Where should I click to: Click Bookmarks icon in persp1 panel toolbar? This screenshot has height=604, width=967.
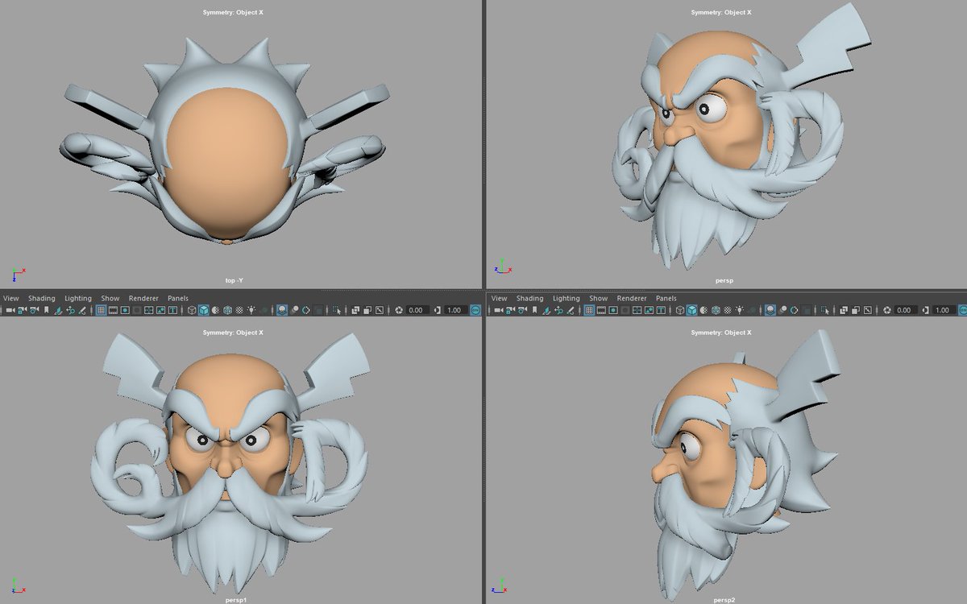coord(47,310)
